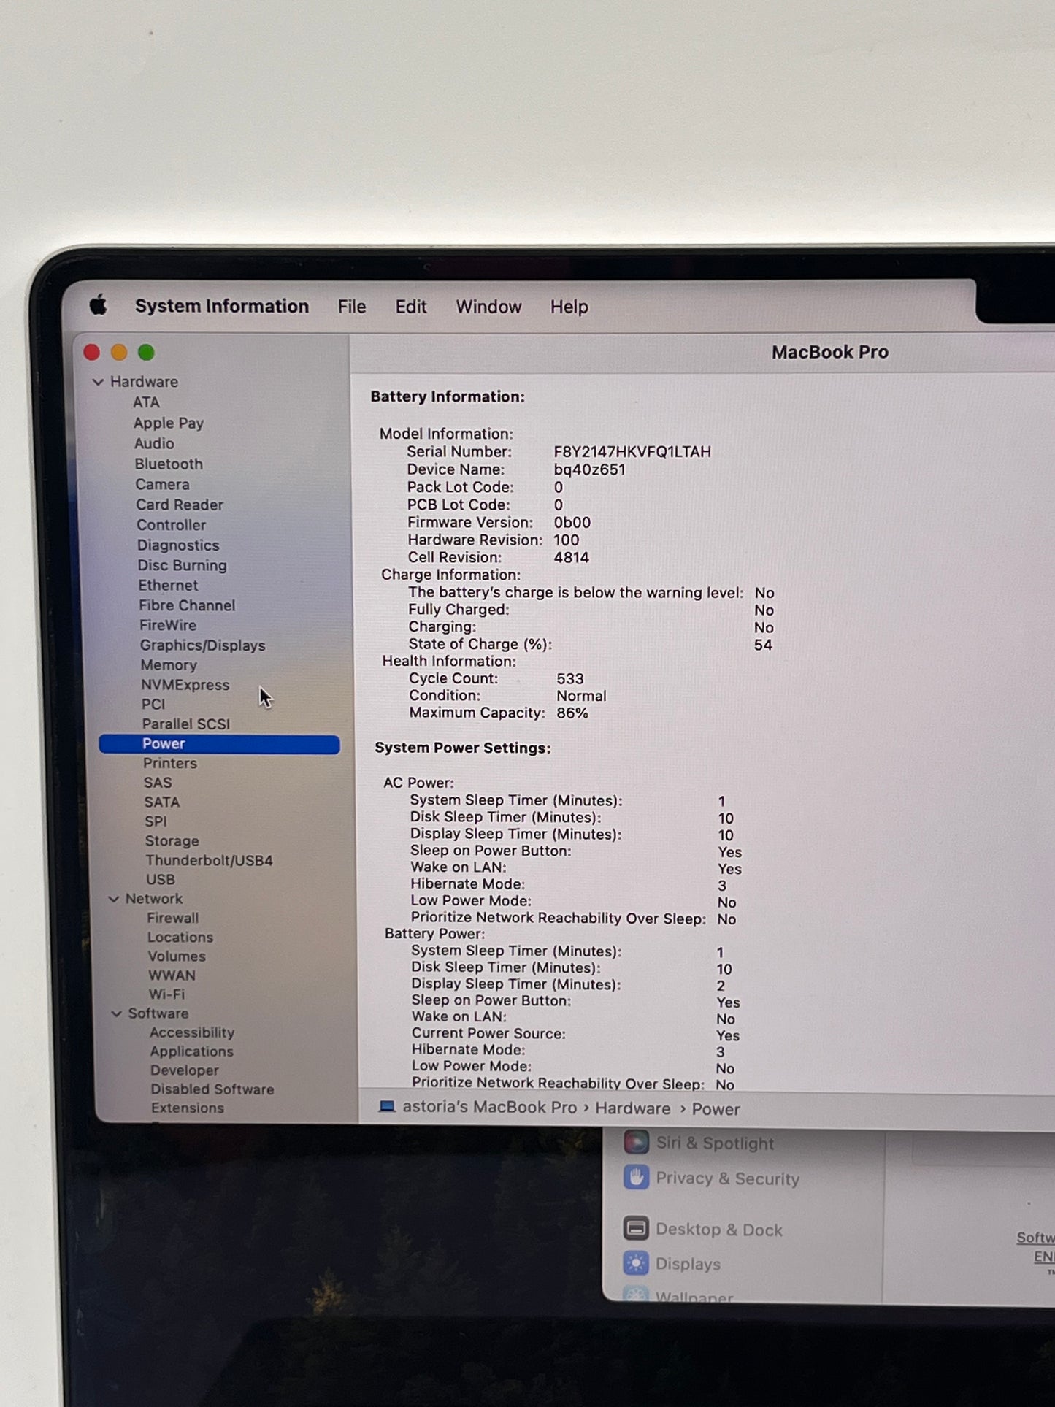The width and height of the screenshot is (1055, 1407).
Task: Click the computer icon in path bar
Action: tap(387, 1107)
